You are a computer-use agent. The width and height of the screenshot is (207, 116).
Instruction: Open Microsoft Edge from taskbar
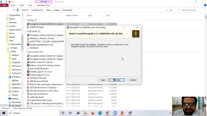pyautogui.click(x=100, y=113)
